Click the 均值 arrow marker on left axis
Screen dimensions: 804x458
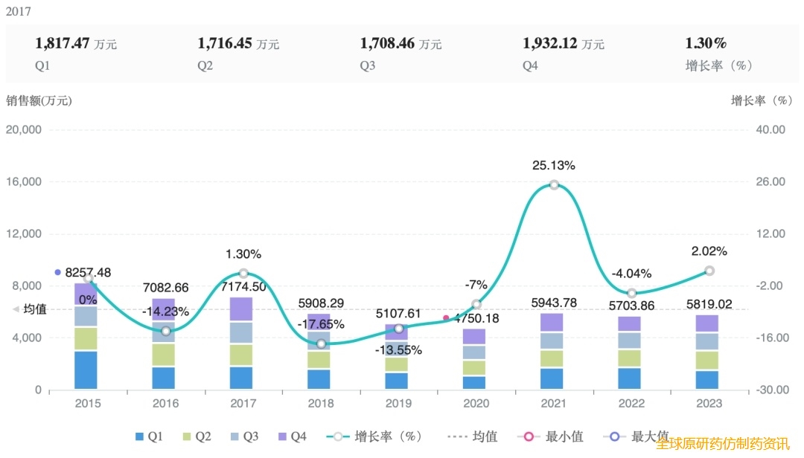click(x=15, y=309)
